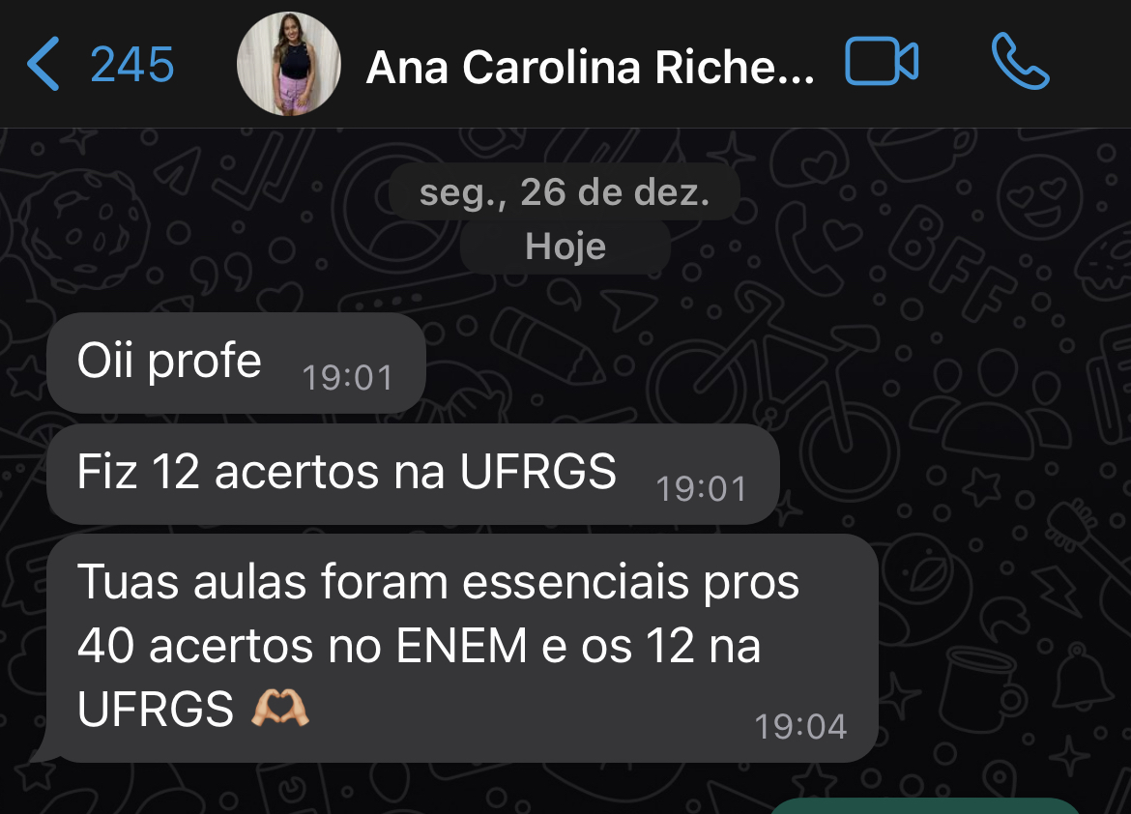
Task: Tap the green outgoing bubble at bottom
Action: [925, 806]
